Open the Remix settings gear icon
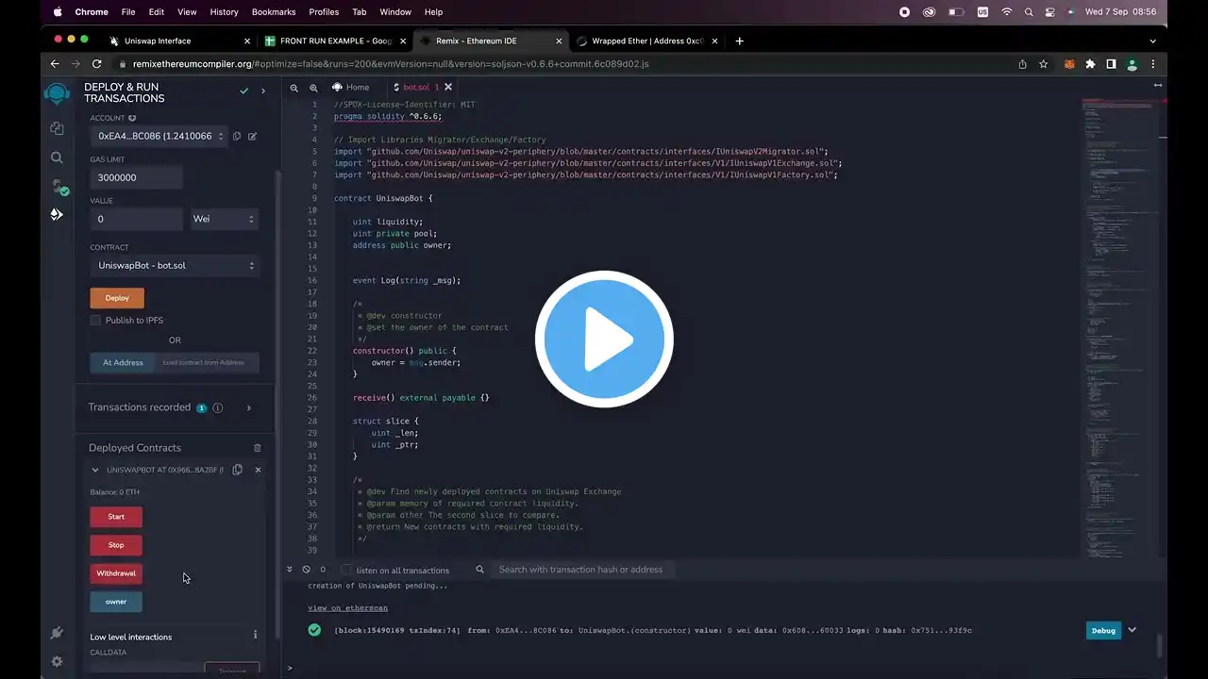Image resolution: width=1208 pixels, height=679 pixels. click(57, 662)
